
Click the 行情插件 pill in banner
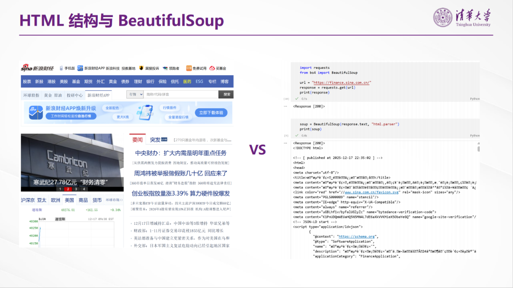170,108
